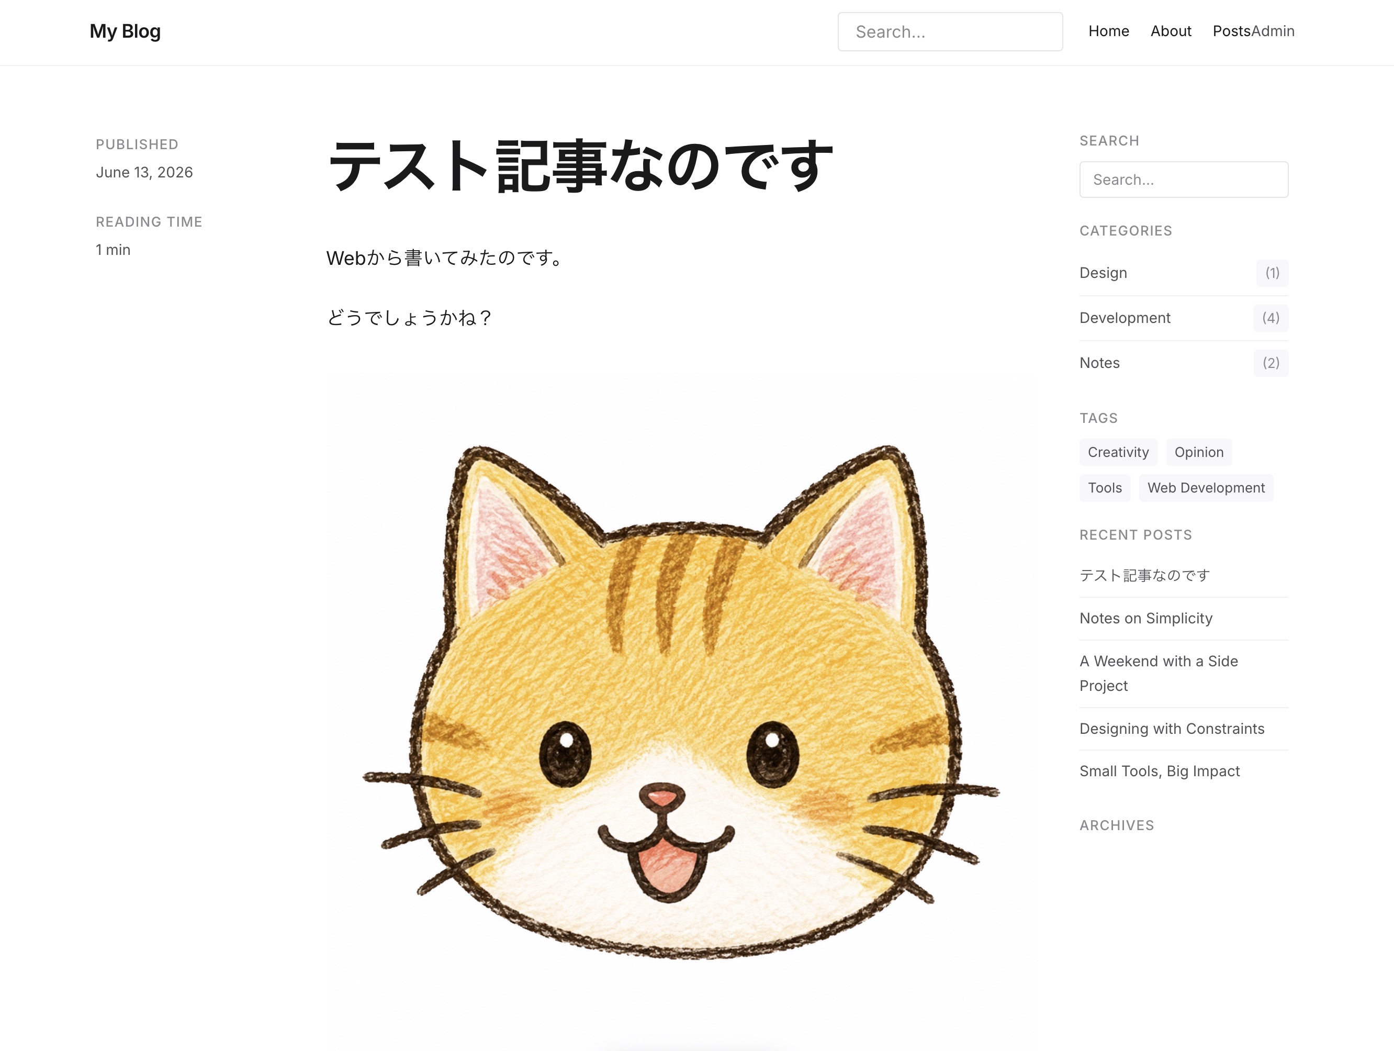Click the sidebar Search input

(x=1184, y=180)
